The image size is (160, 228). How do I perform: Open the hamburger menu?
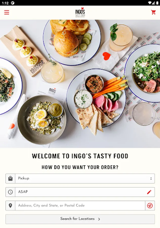(x=7, y=12)
